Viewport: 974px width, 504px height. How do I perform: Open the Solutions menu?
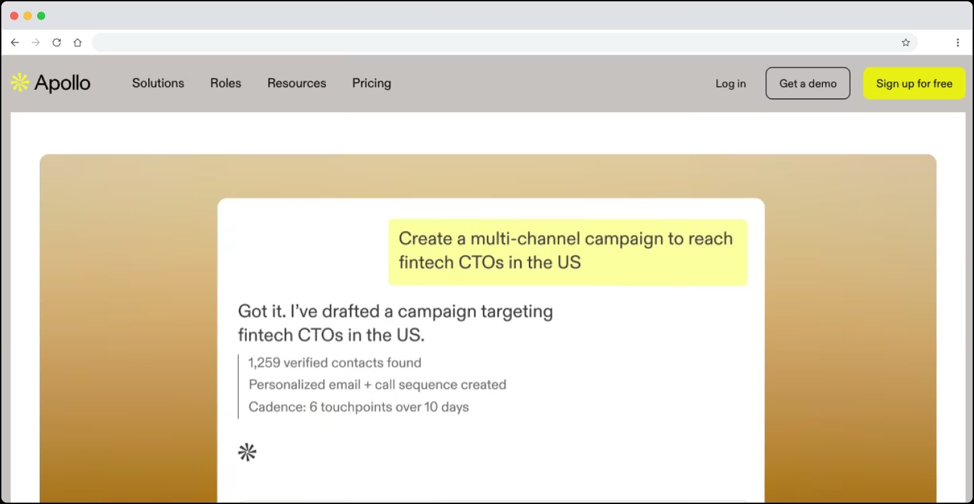158,83
